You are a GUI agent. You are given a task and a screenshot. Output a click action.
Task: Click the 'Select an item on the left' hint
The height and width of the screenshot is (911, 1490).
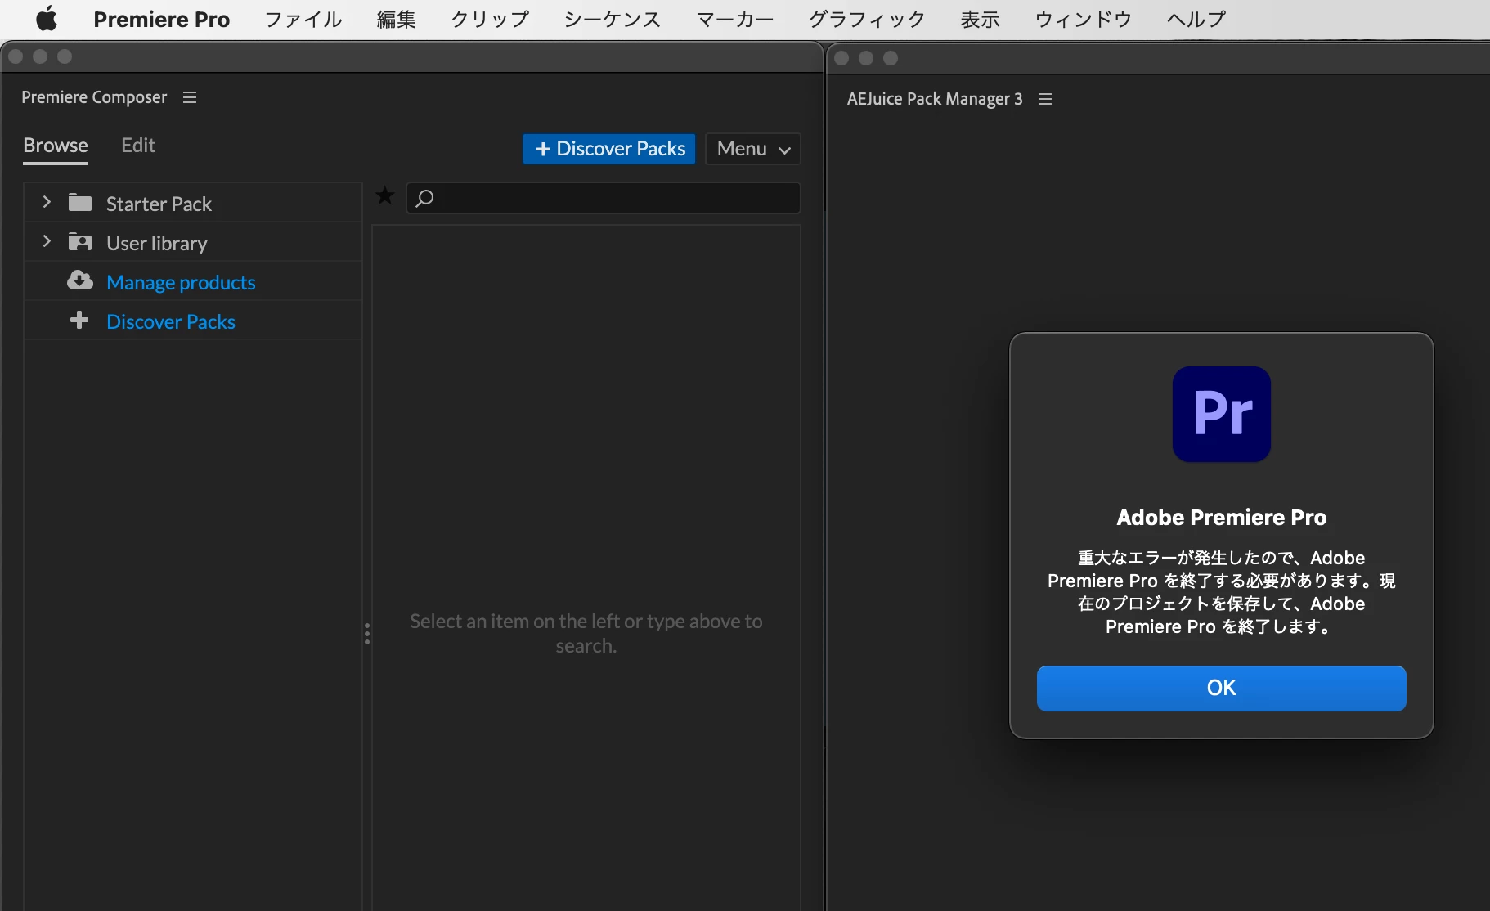click(586, 633)
